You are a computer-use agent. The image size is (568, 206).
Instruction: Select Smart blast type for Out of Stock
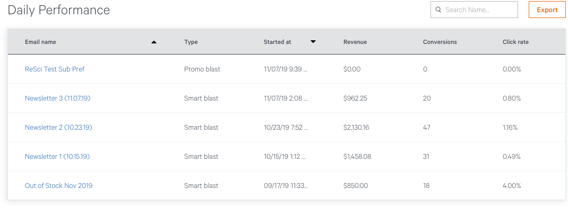201,186
